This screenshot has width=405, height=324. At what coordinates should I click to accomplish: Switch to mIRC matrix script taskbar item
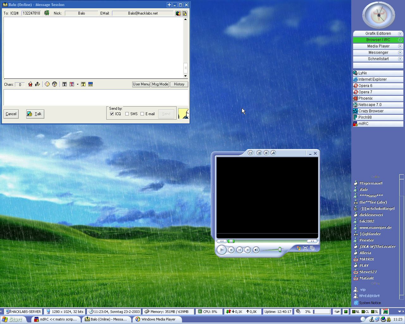[x=56, y=319]
